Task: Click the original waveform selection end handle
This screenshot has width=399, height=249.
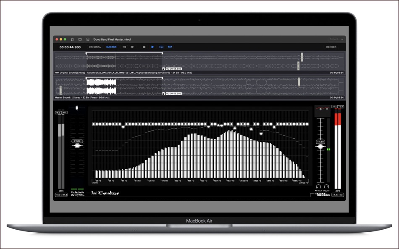Action: [162, 53]
